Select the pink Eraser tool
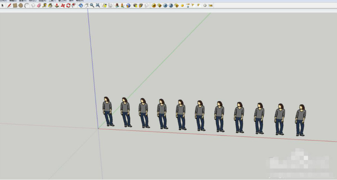Screen dimensions: 337x180 click(39, 6)
